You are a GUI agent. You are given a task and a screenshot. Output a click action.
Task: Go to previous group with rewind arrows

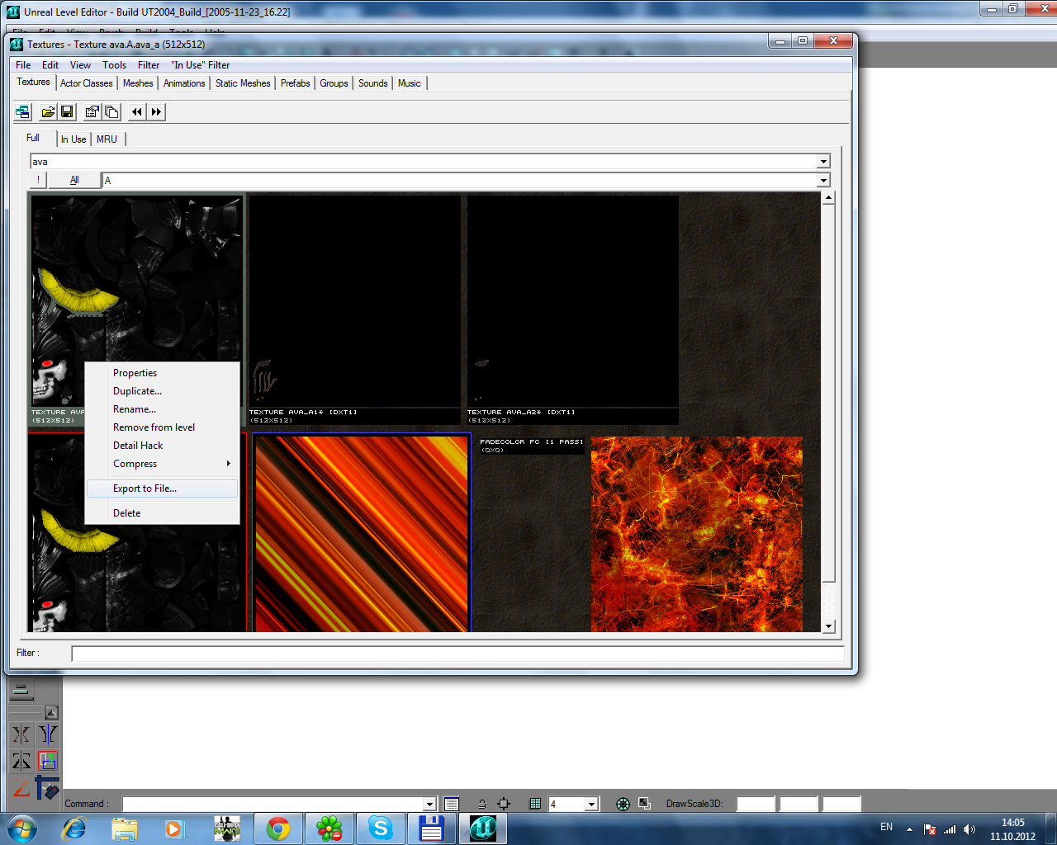pos(137,112)
